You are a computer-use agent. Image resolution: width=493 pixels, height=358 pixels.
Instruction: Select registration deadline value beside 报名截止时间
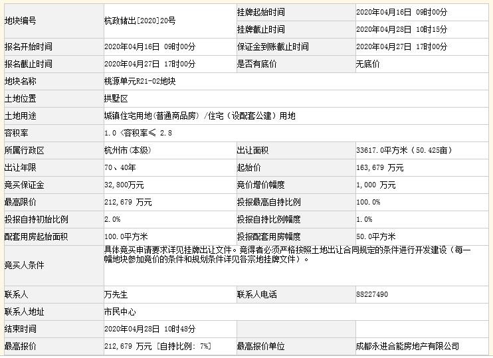point(150,64)
